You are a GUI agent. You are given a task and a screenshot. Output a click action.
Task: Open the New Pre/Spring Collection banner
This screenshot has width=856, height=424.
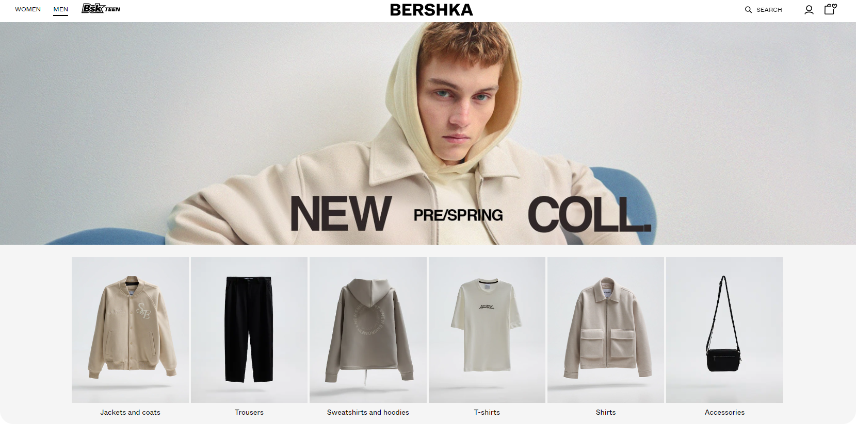[428, 133]
